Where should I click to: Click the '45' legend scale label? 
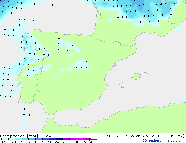84,142
